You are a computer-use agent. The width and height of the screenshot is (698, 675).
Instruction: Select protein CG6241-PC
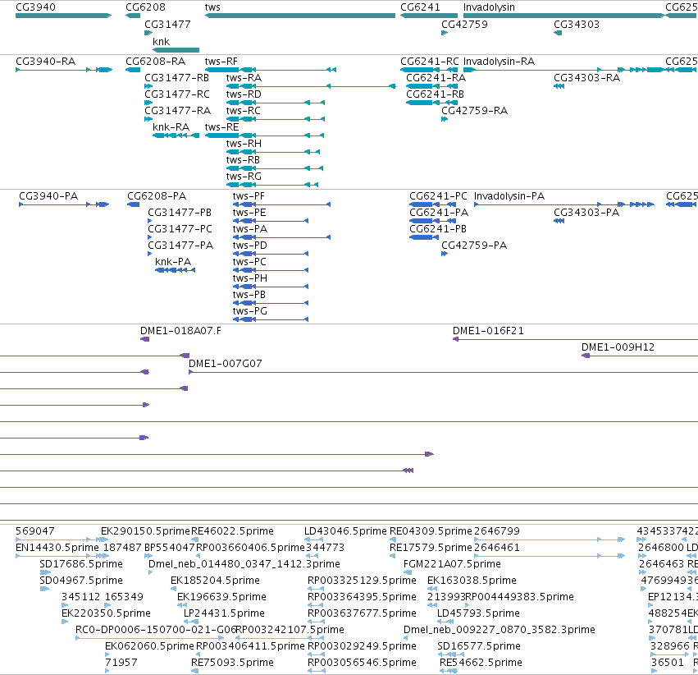pyautogui.click(x=433, y=204)
